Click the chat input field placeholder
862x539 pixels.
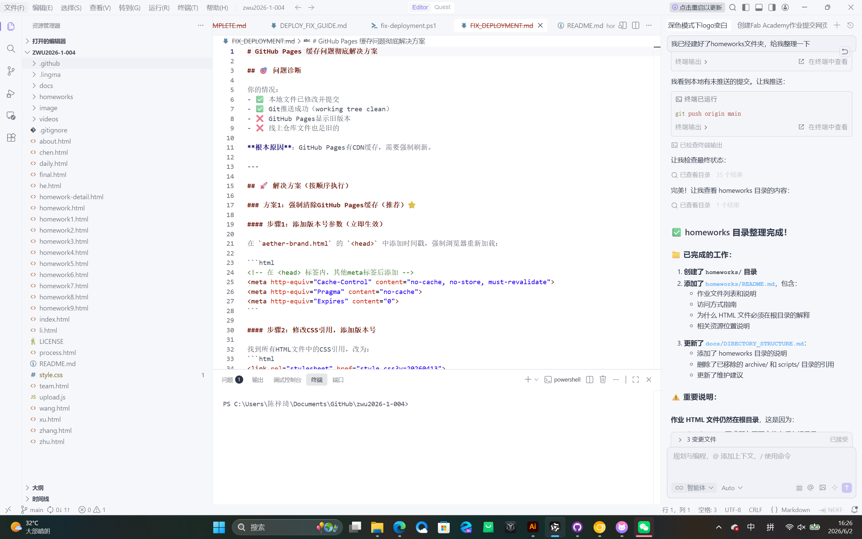[732, 456]
